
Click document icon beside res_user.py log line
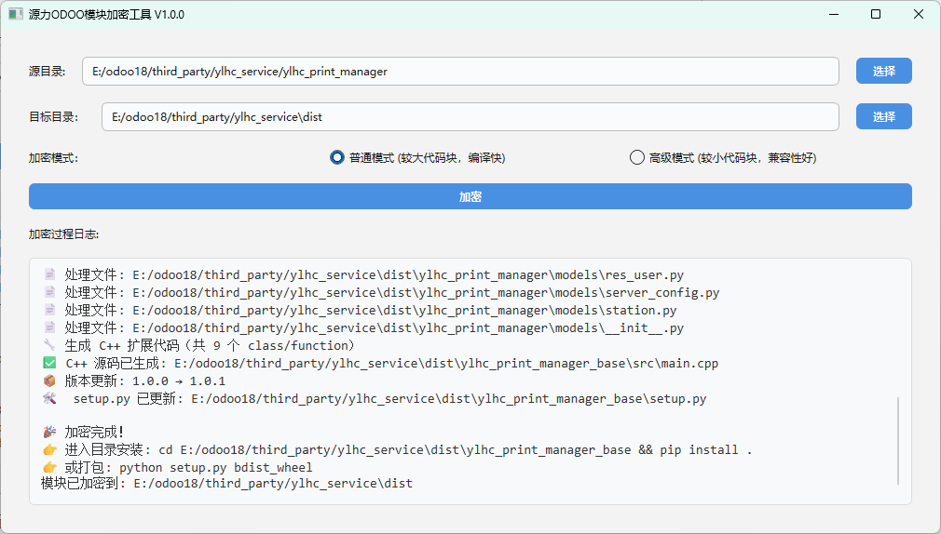(49, 274)
